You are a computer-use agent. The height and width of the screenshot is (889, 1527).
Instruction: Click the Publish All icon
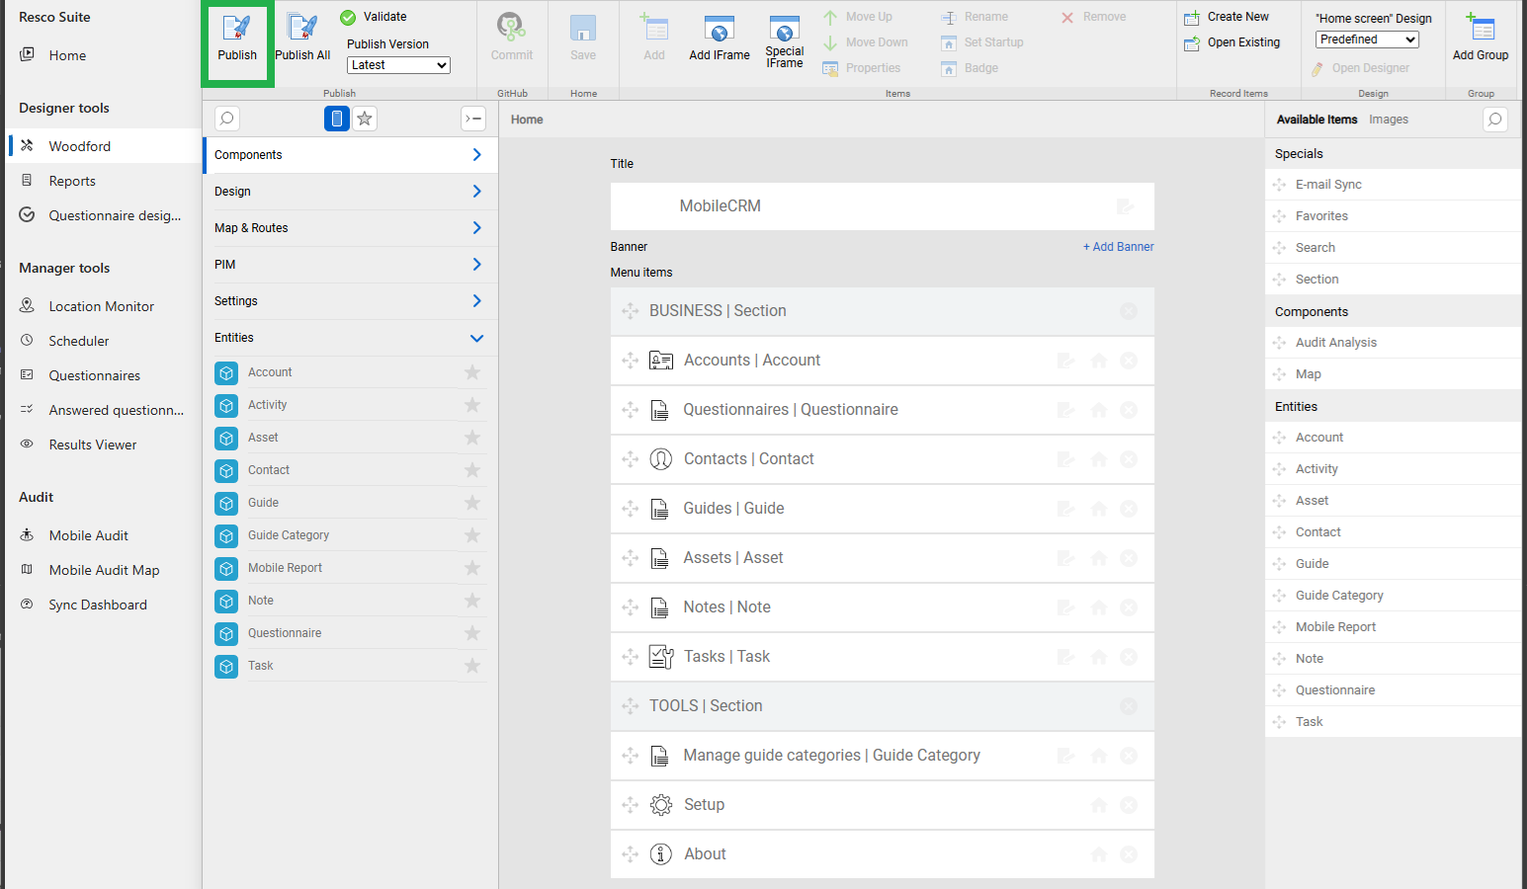click(x=302, y=29)
